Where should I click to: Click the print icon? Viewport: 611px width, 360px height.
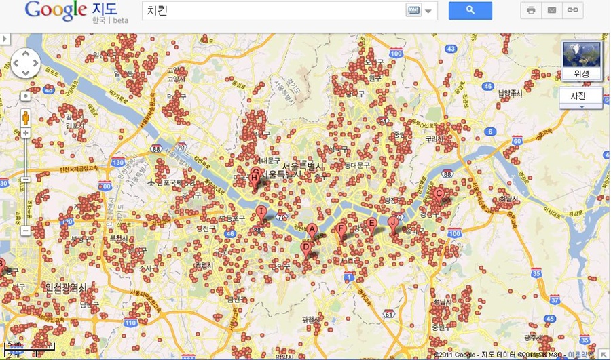(x=531, y=10)
